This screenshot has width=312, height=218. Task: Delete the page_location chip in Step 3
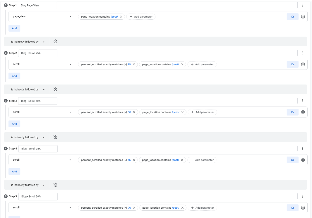tap(182, 112)
